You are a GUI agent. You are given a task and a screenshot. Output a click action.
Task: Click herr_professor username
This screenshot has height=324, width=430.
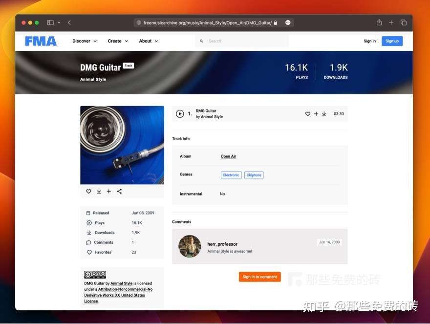coord(222,244)
